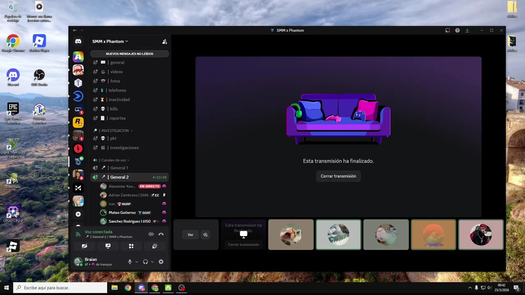
Task: Disconnect from voice with the hang-up icon
Action: [161, 234]
